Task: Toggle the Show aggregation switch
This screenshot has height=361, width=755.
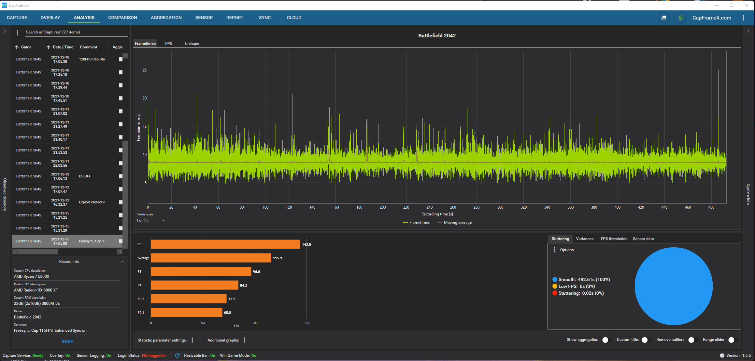Action: 607,340
